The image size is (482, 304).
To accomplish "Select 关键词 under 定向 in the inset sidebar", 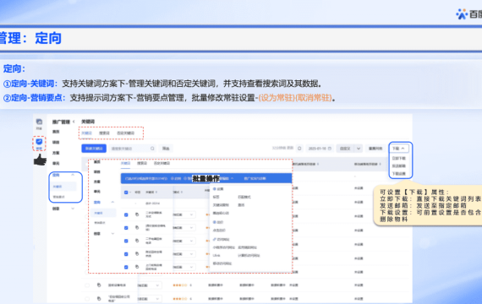I will pyautogui.click(x=104, y=213).
